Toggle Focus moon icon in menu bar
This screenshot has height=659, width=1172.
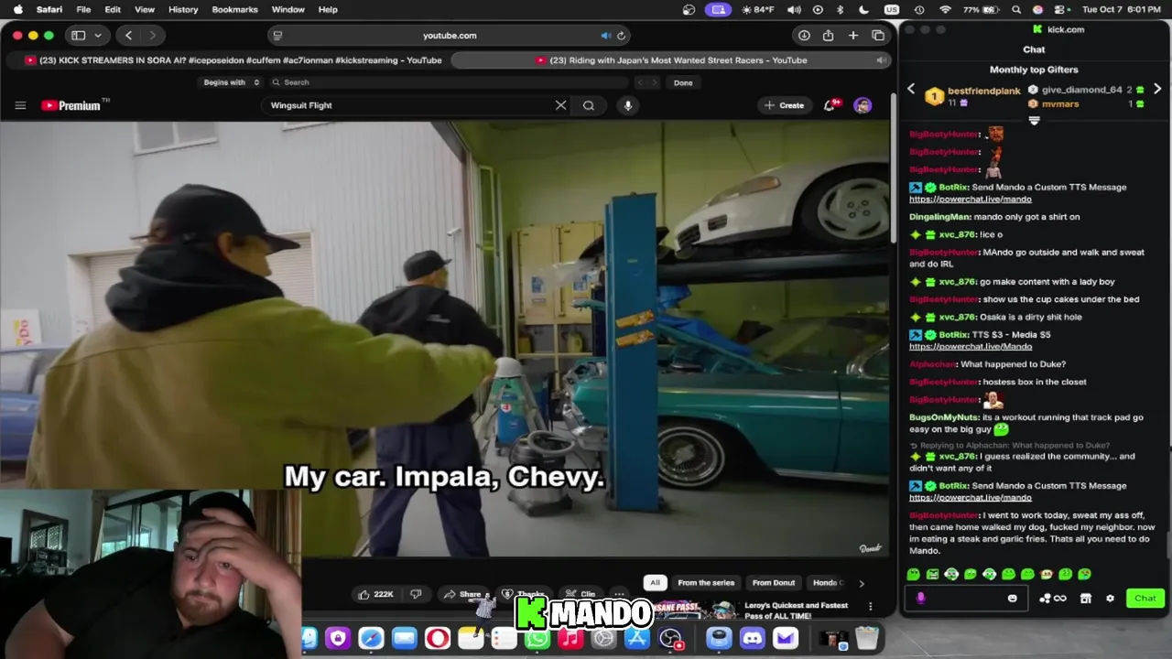click(863, 9)
